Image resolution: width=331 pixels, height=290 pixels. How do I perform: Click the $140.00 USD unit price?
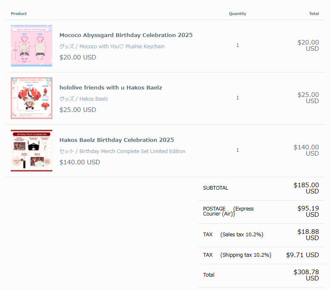[80, 162]
